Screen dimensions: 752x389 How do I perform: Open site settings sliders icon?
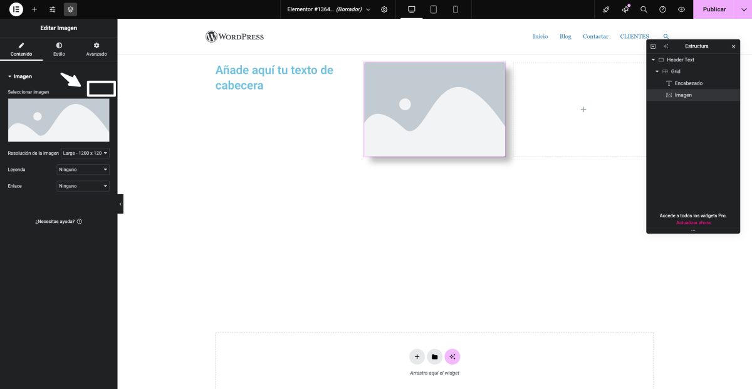click(x=53, y=9)
